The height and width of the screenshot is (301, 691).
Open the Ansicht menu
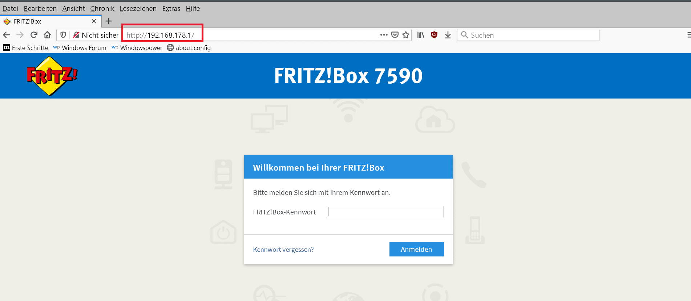pos(73,8)
